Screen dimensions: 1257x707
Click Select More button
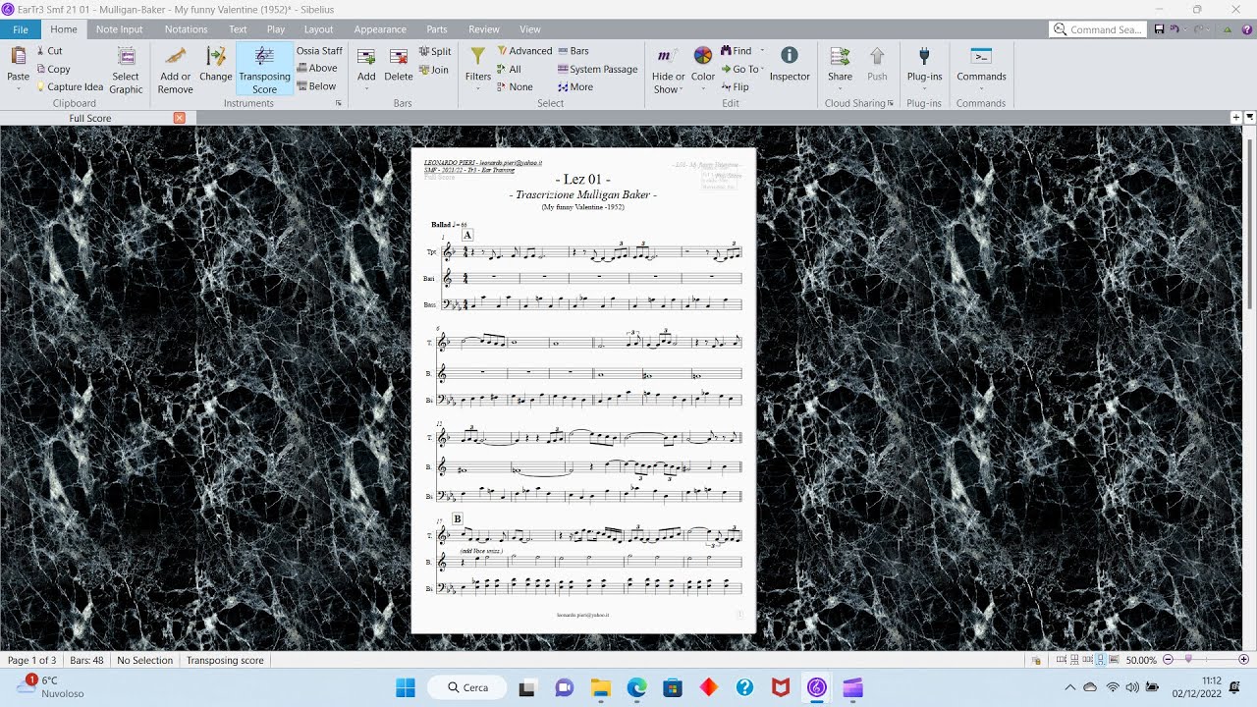tap(575, 86)
